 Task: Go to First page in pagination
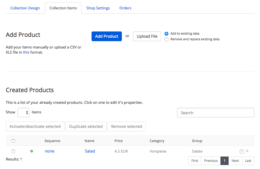[195, 161]
